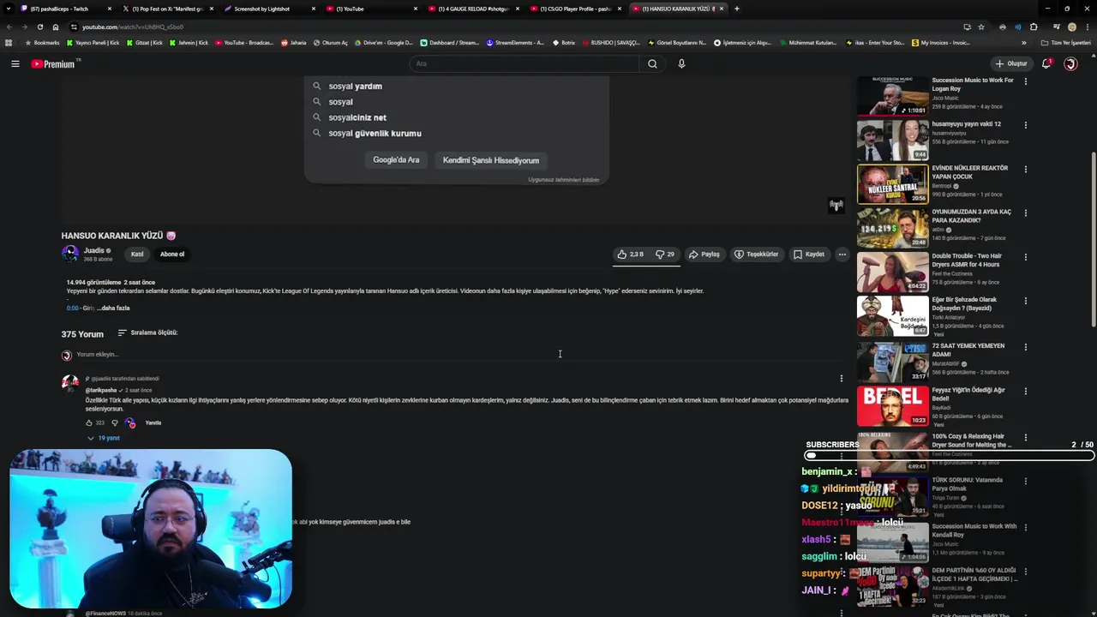Viewport: 1097px width, 617px height.
Task: Click the Katıl join button
Action: (137, 255)
